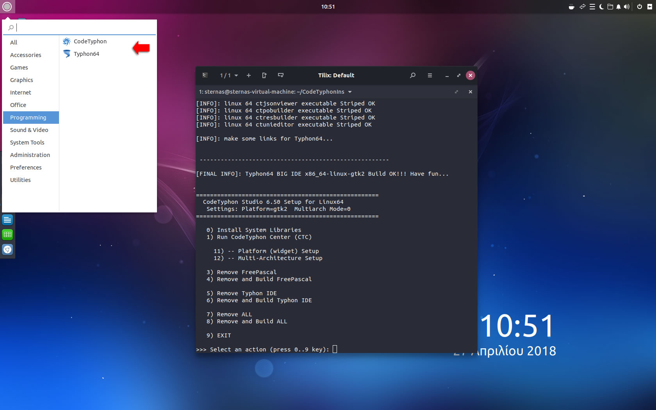Open the power button menu
Image resolution: width=656 pixels, height=410 pixels.
coord(640,7)
